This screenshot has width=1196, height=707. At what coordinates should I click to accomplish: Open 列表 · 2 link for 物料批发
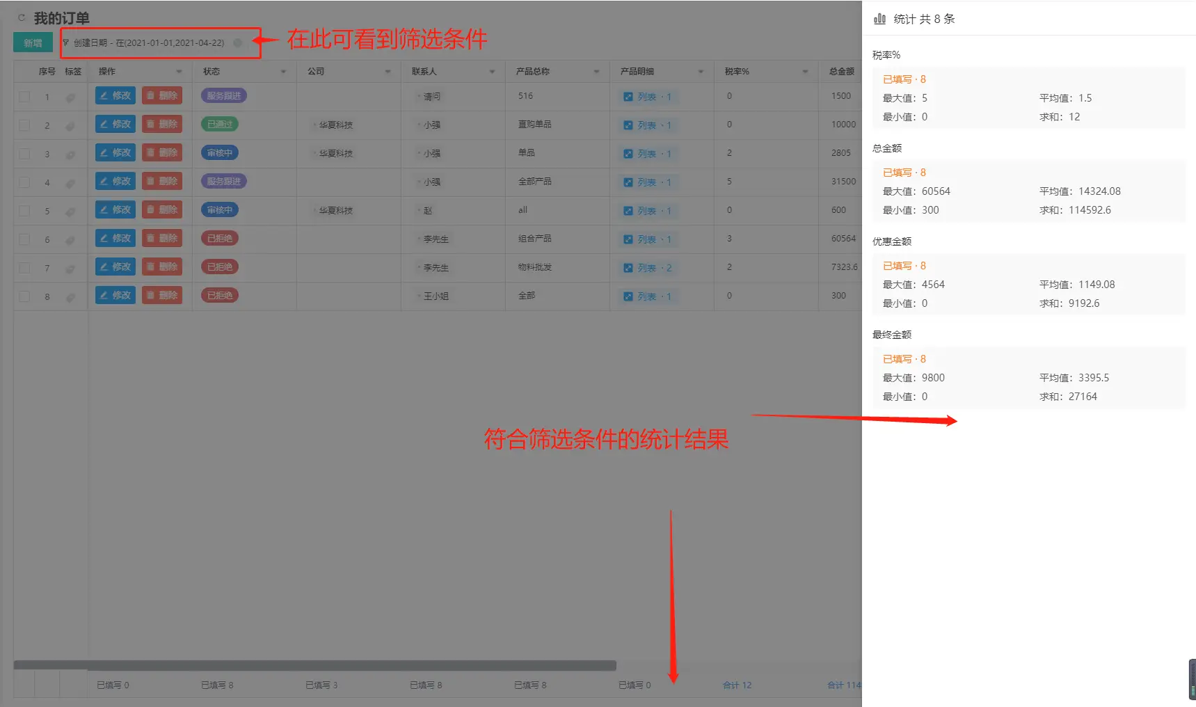[x=648, y=268]
